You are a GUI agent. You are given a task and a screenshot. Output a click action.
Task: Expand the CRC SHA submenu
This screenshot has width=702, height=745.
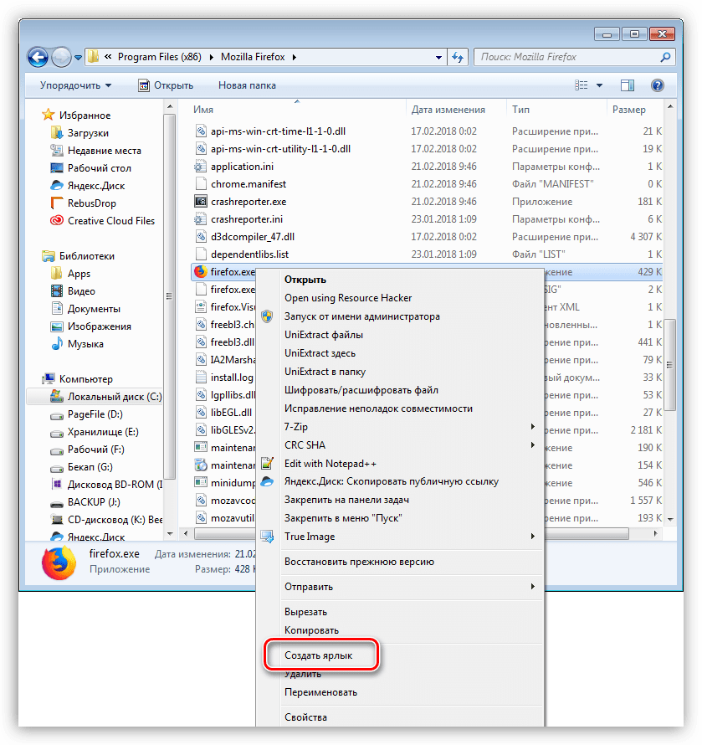pos(533,445)
